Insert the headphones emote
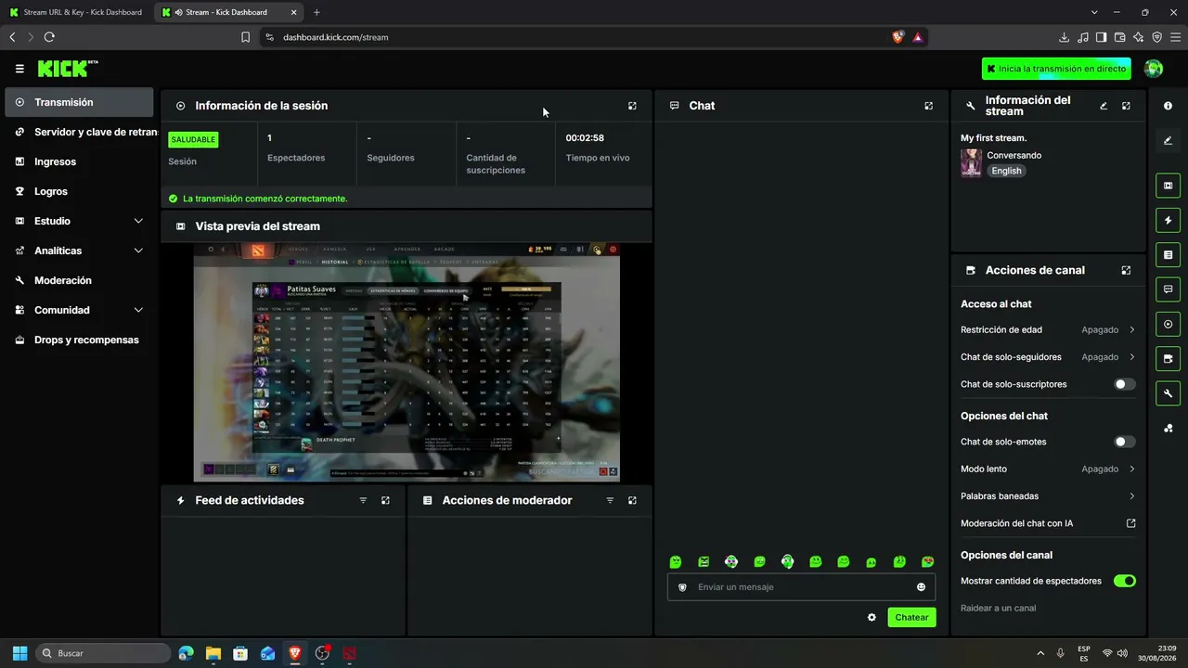 pos(787,562)
